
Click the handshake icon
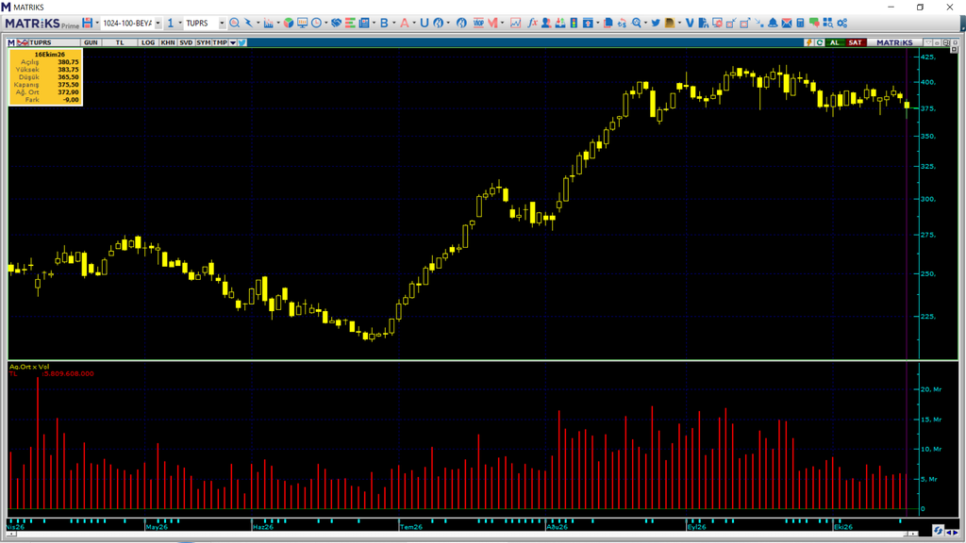336,23
